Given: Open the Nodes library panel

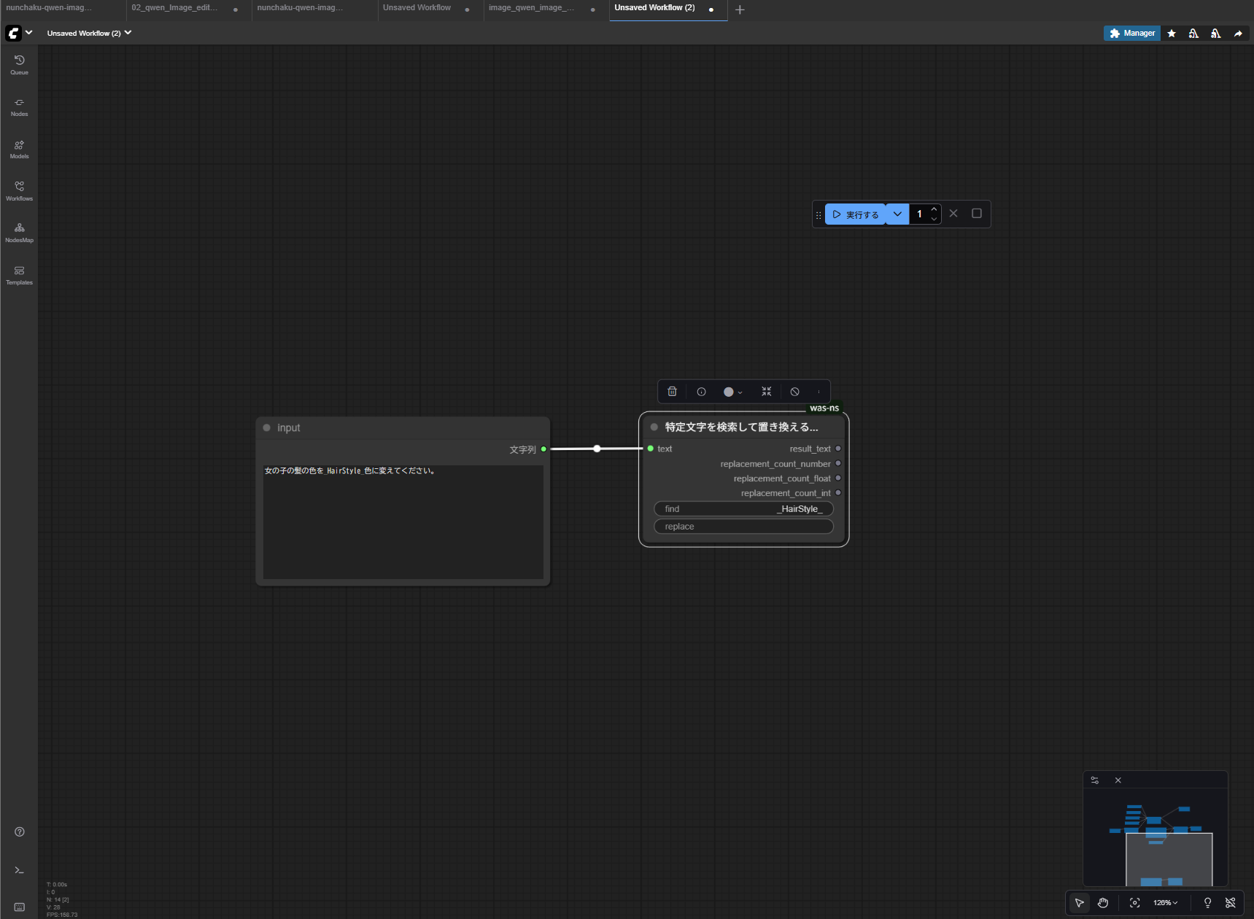Looking at the screenshot, I should [19, 107].
